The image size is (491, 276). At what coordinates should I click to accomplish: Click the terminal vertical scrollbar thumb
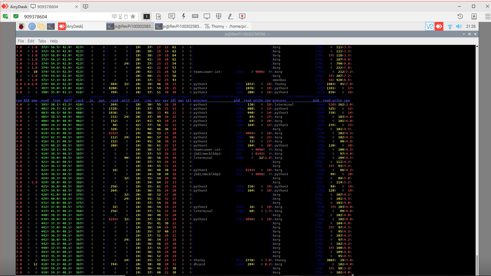477,265
